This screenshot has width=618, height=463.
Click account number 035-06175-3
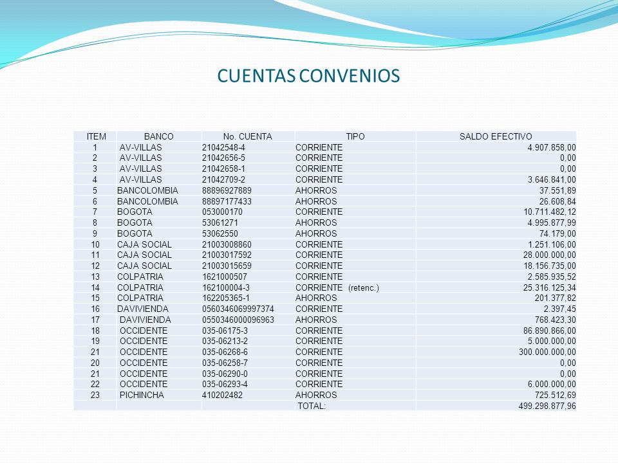click(x=225, y=331)
